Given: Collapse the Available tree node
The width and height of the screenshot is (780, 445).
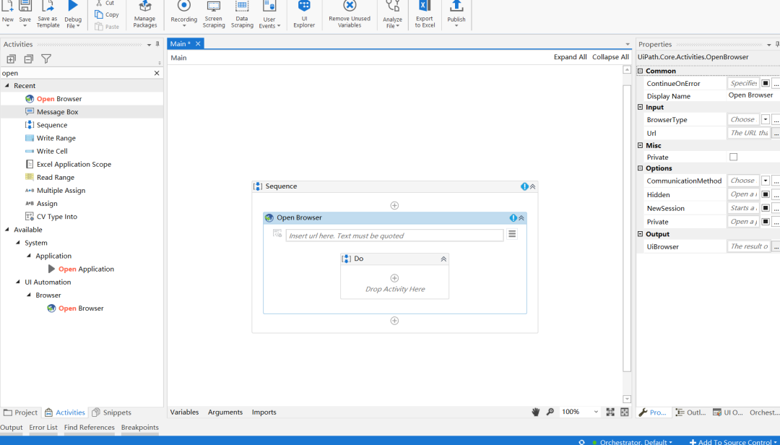Looking at the screenshot, I should [x=7, y=230].
